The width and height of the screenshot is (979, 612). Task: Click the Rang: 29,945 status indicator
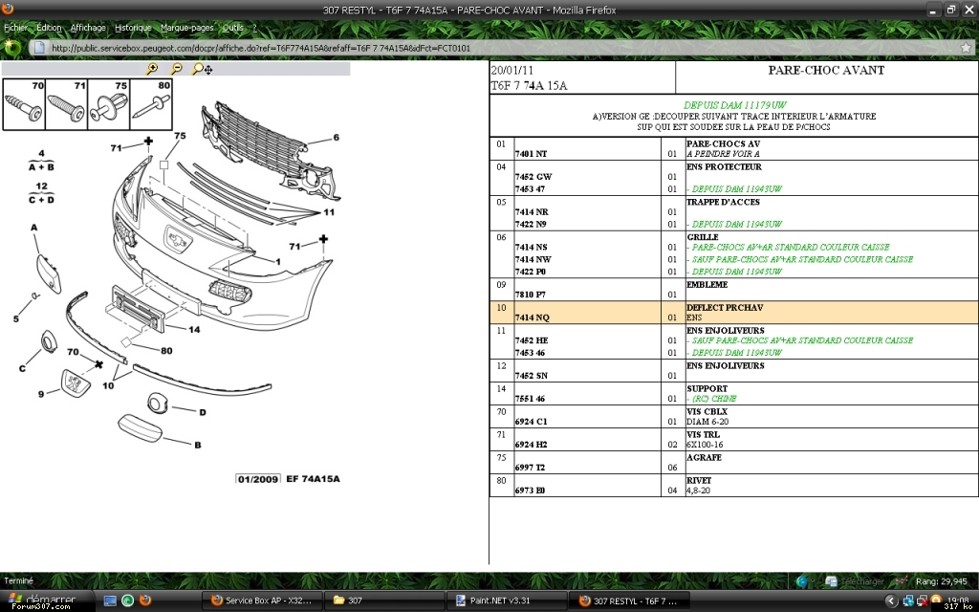(941, 581)
